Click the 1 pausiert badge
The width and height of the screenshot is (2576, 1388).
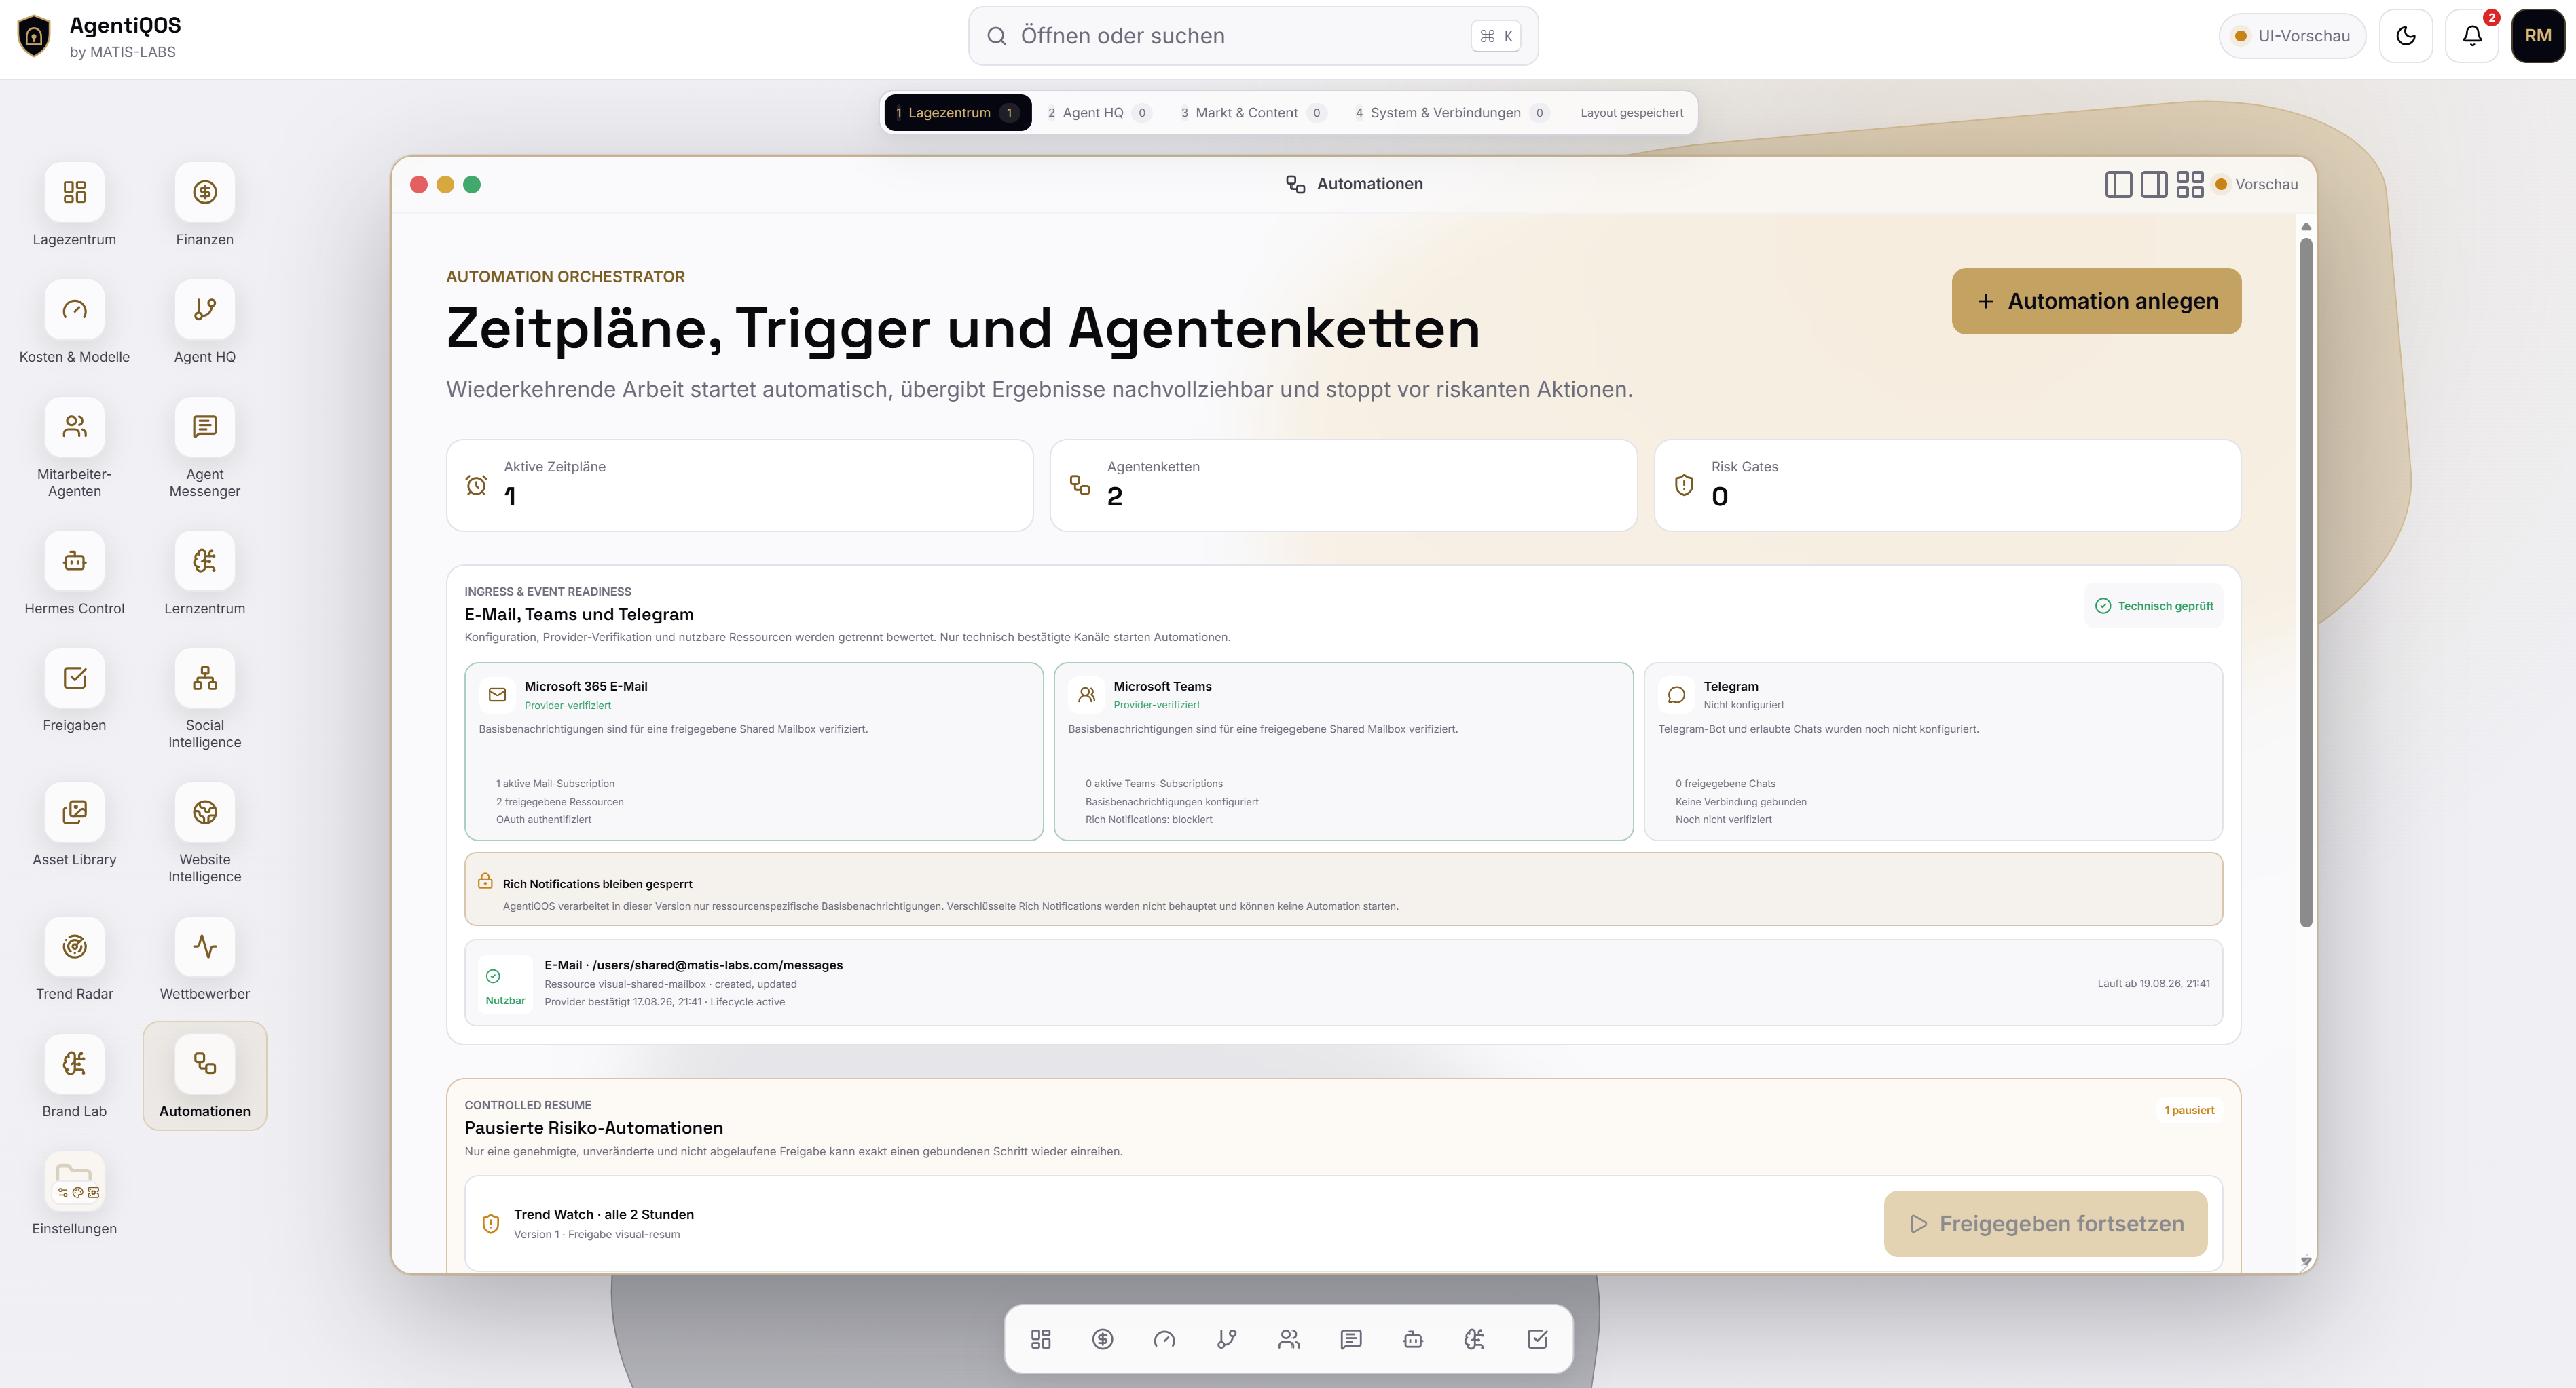pos(2189,1111)
